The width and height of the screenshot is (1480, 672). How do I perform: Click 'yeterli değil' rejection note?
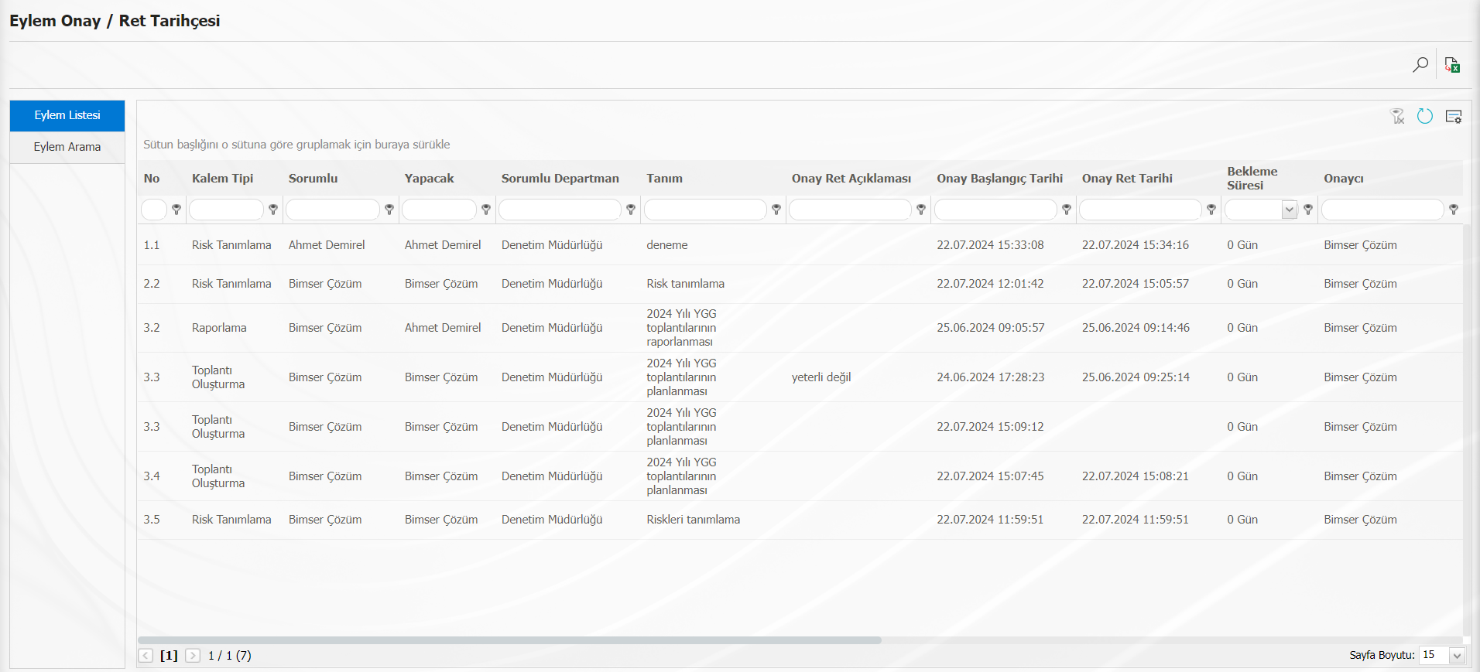821,377
